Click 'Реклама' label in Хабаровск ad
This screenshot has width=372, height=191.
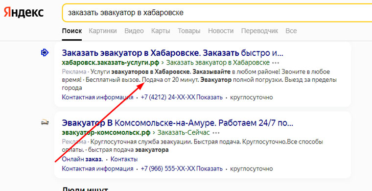click(x=74, y=72)
